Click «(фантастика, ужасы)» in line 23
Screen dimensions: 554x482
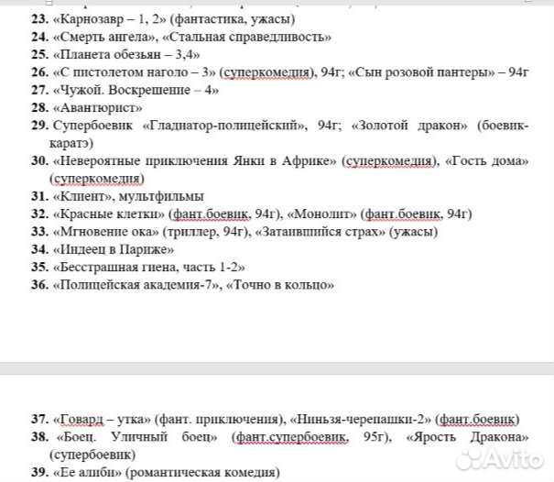point(233,18)
